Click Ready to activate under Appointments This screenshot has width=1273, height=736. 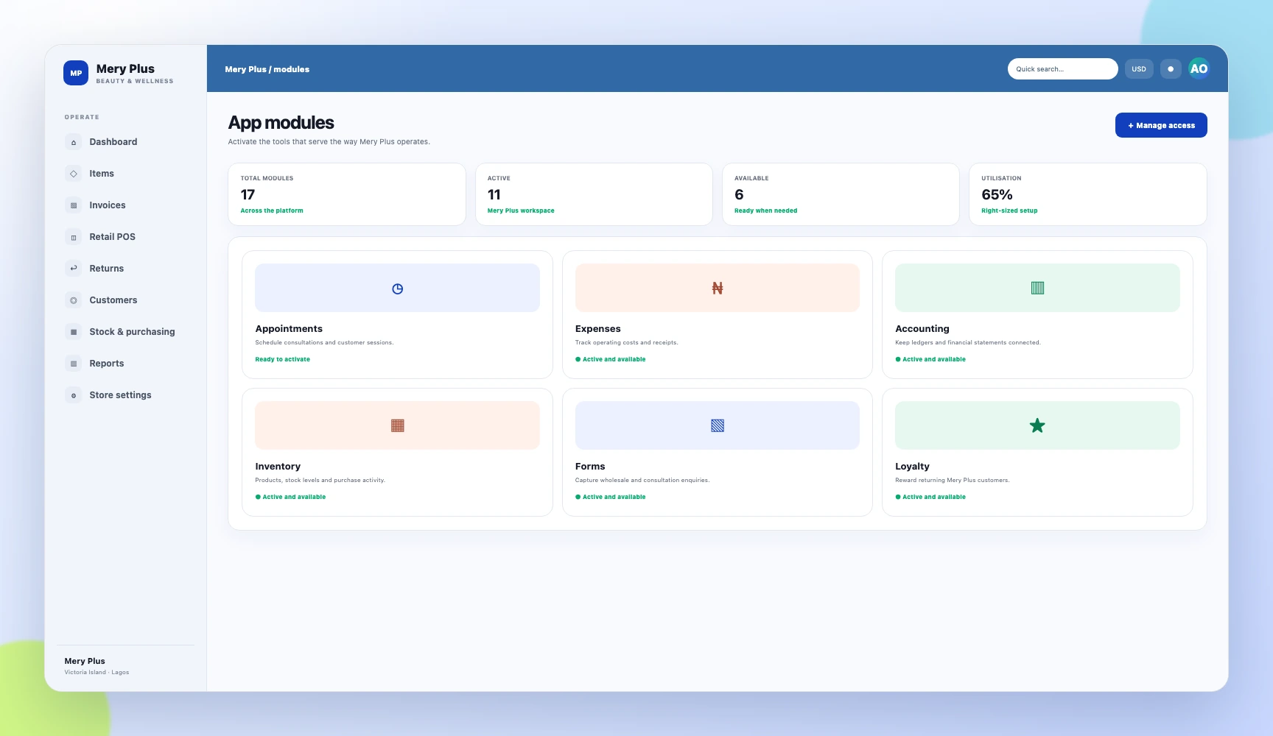(283, 359)
